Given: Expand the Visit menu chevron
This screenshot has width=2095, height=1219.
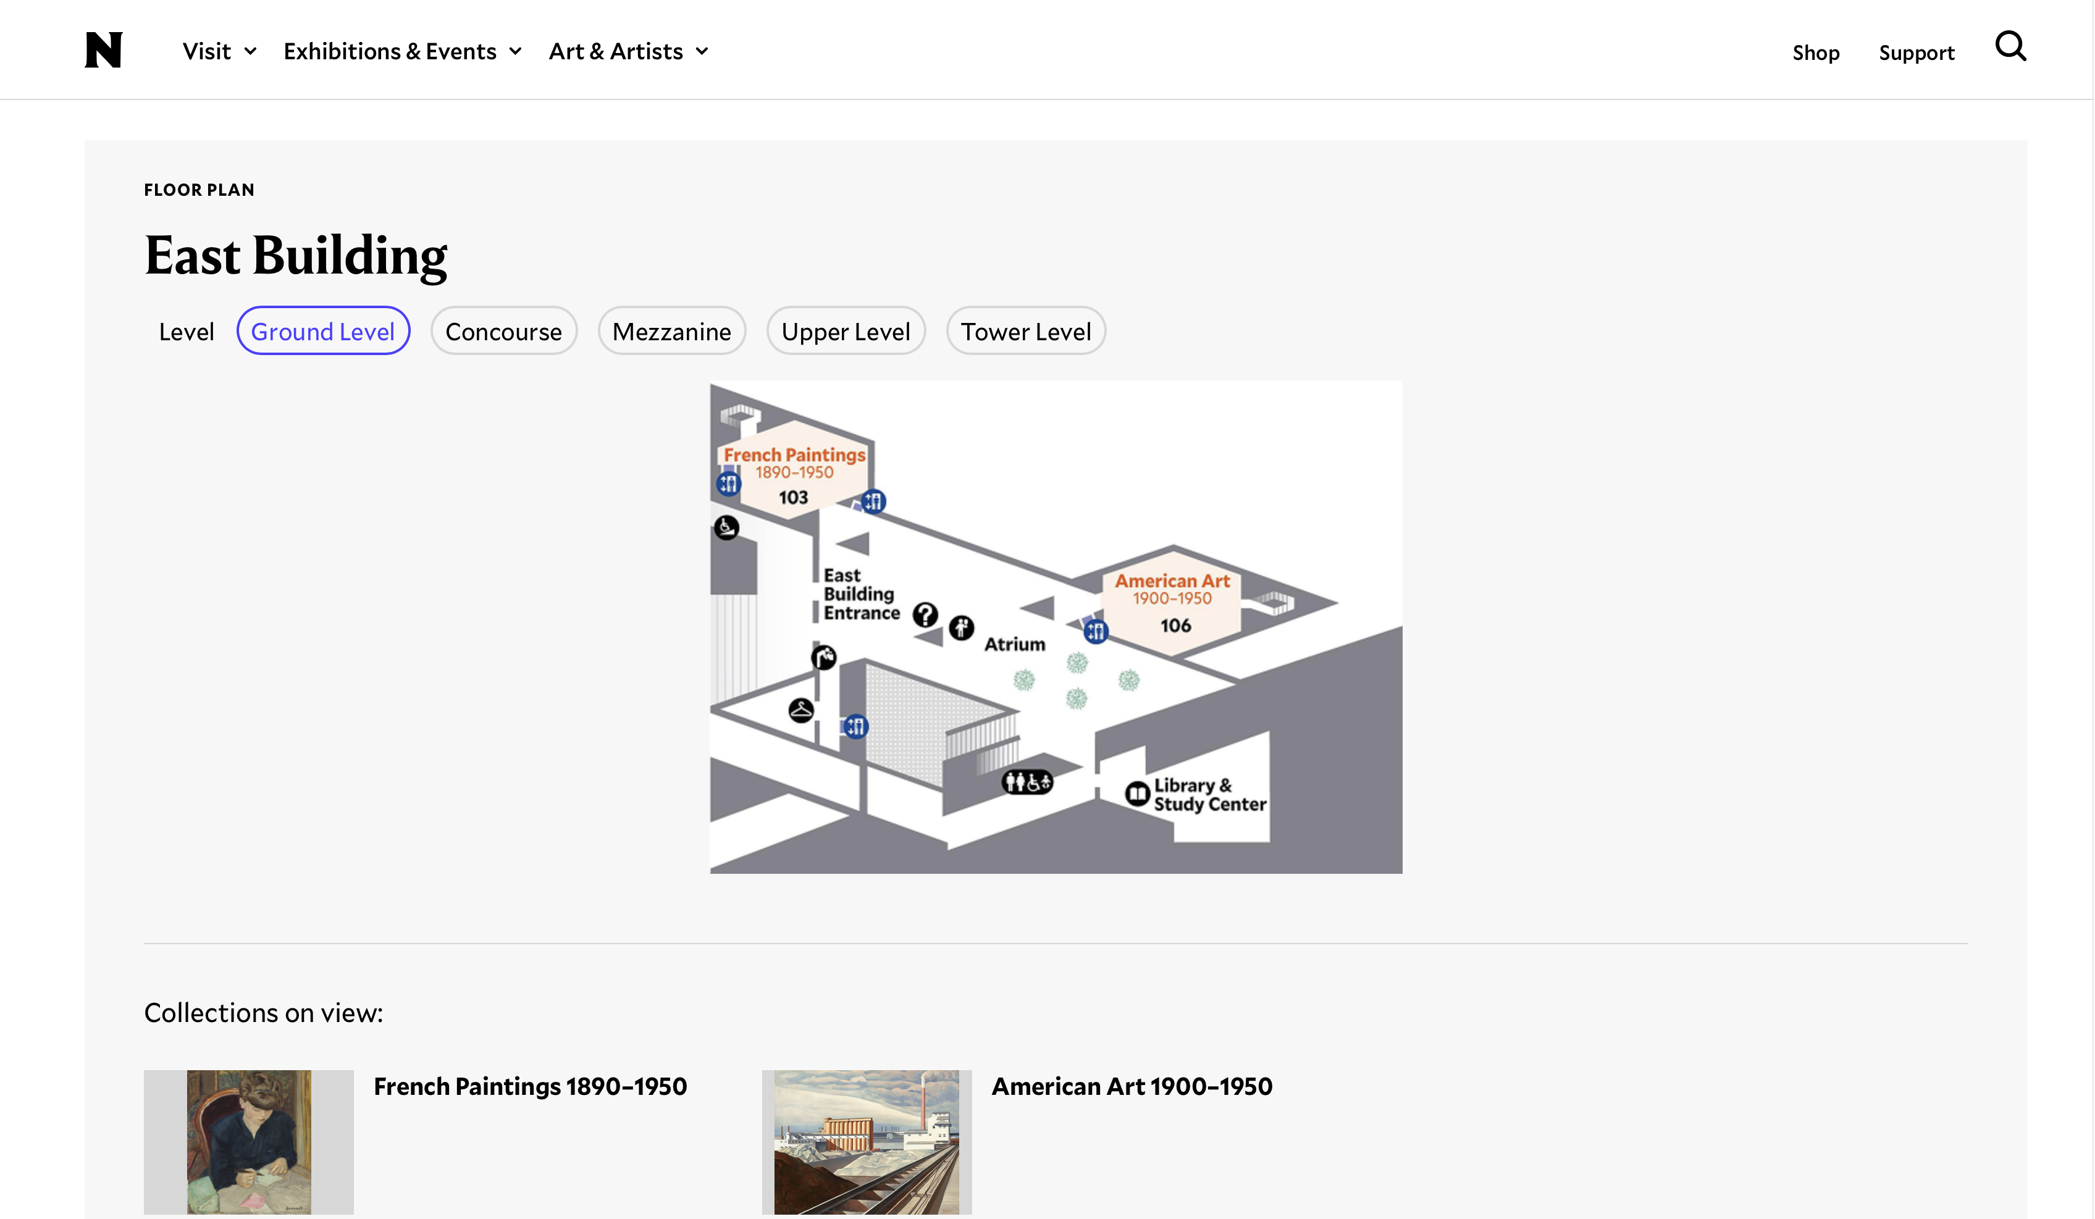Looking at the screenshot, I should pyautogui.click(x=250, y=51).
